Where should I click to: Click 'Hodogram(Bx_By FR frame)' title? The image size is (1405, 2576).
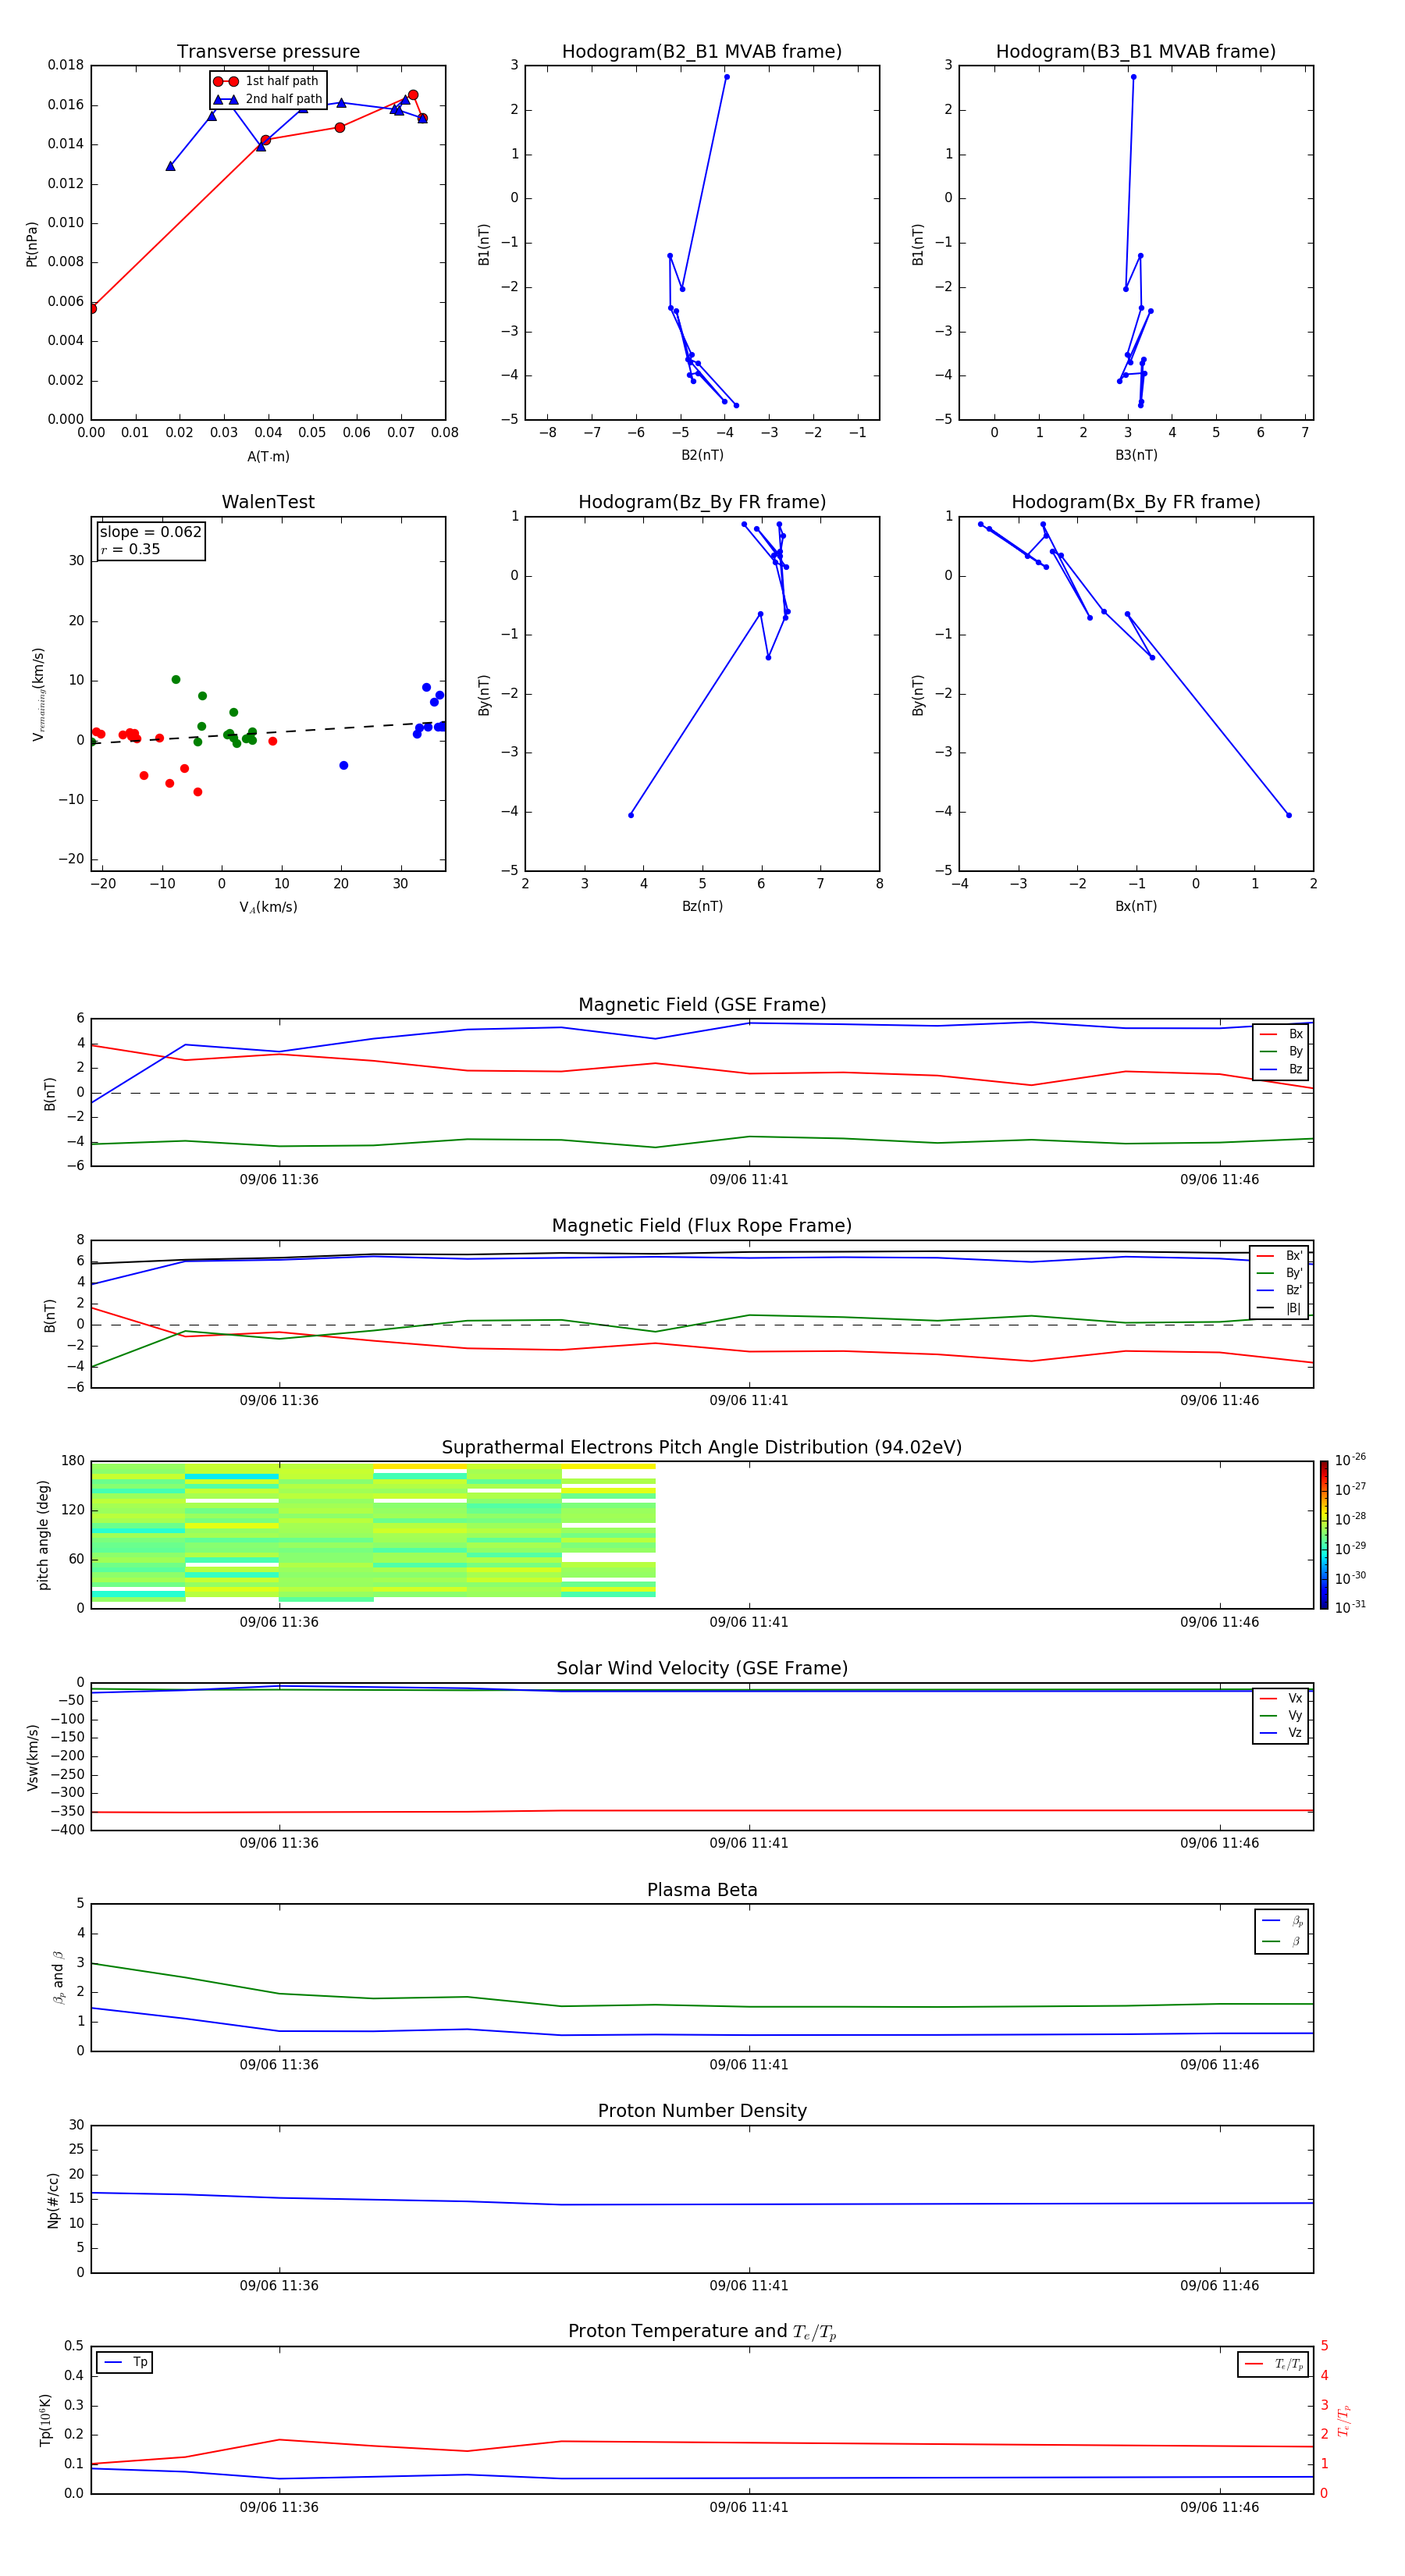1136,502
